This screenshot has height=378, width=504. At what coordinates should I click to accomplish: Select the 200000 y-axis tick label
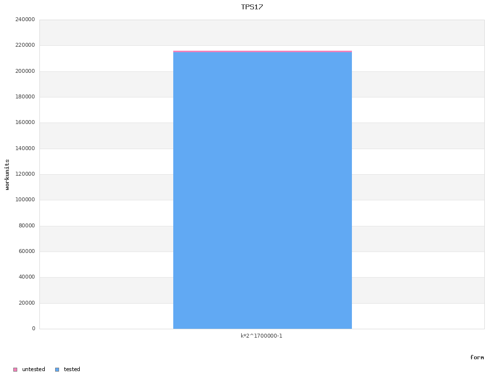pyautogui.click(x=25, y=71)
